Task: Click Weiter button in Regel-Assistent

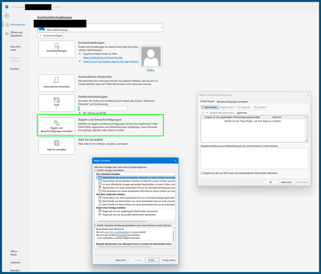Action: click(x=152, y=260)
